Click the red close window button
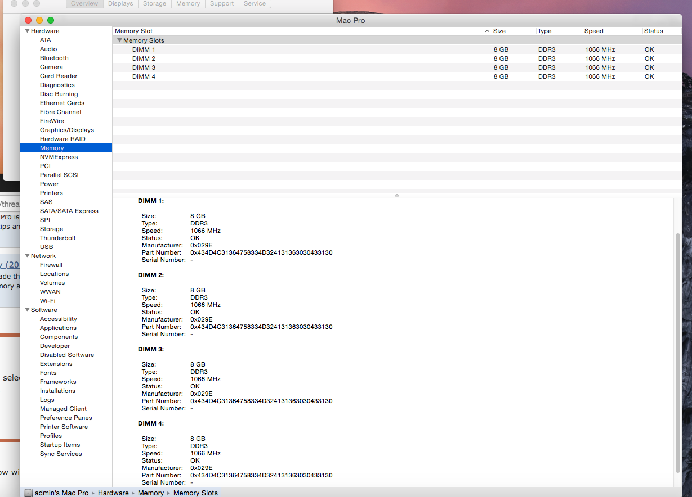The image size is (692, 497). (28, 20)
